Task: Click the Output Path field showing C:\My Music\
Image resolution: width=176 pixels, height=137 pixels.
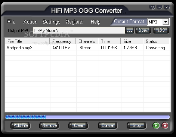Action: click(79, 31)
